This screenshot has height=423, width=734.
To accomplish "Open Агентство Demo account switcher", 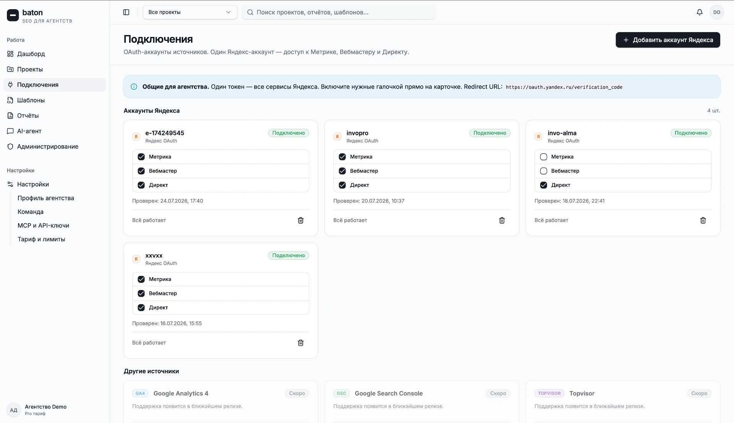I will pyautogui.click(x=55, y=410).
